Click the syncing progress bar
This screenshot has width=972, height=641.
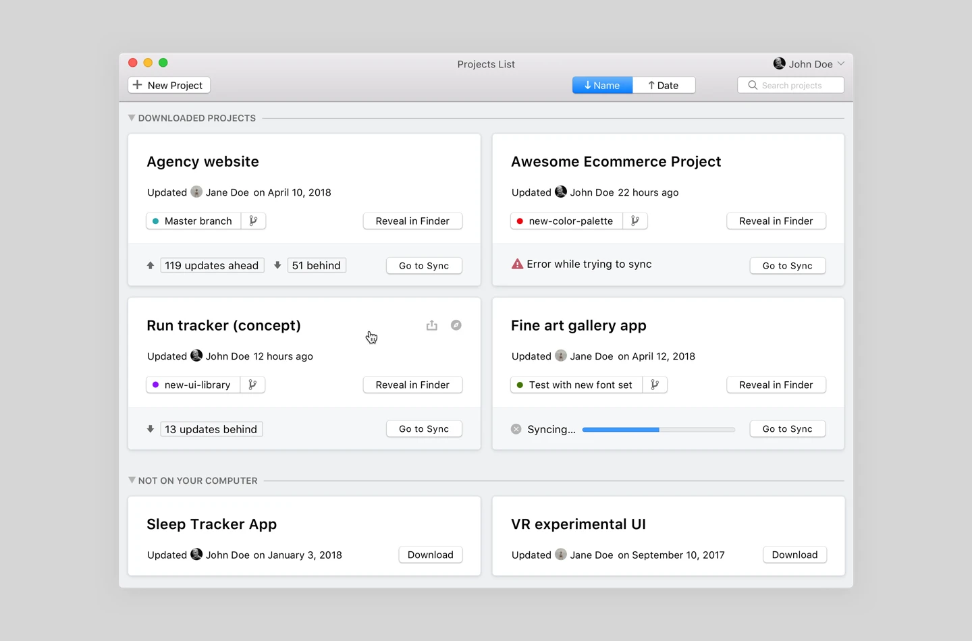[658, 429]
